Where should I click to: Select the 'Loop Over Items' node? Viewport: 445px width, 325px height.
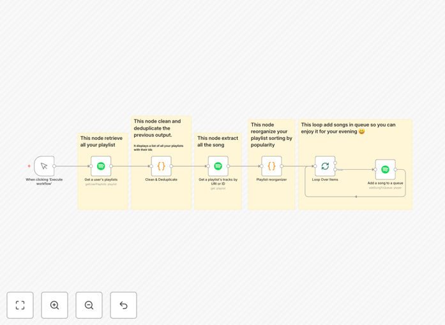pos(325,166)
